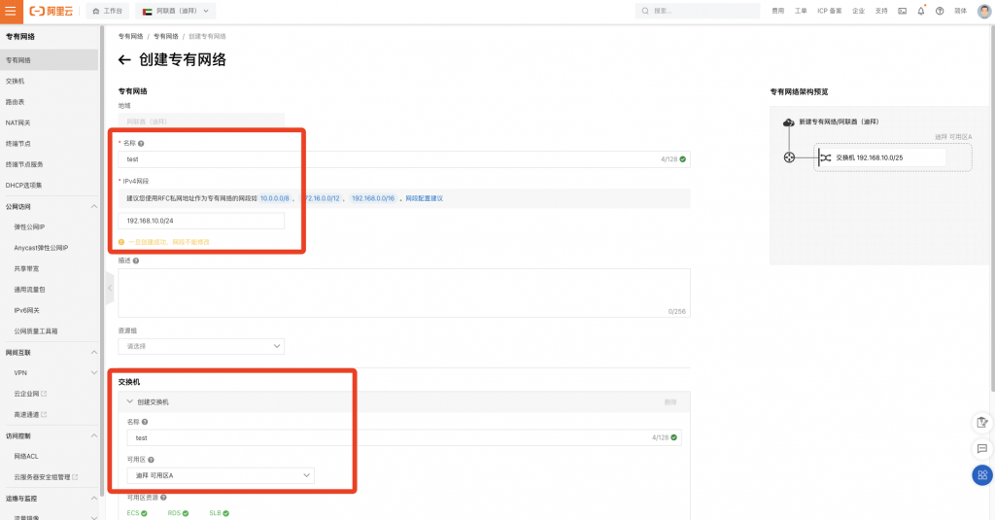Collapse the left sidebar with the arrow handle
The image size is (995, 520).
point(109,288)
